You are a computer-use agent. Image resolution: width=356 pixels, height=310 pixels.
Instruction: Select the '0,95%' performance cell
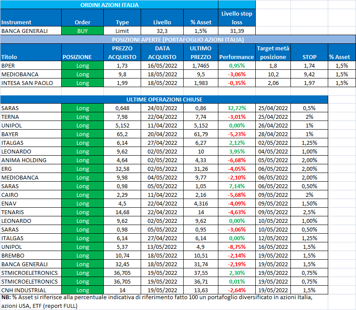point(237,65)
